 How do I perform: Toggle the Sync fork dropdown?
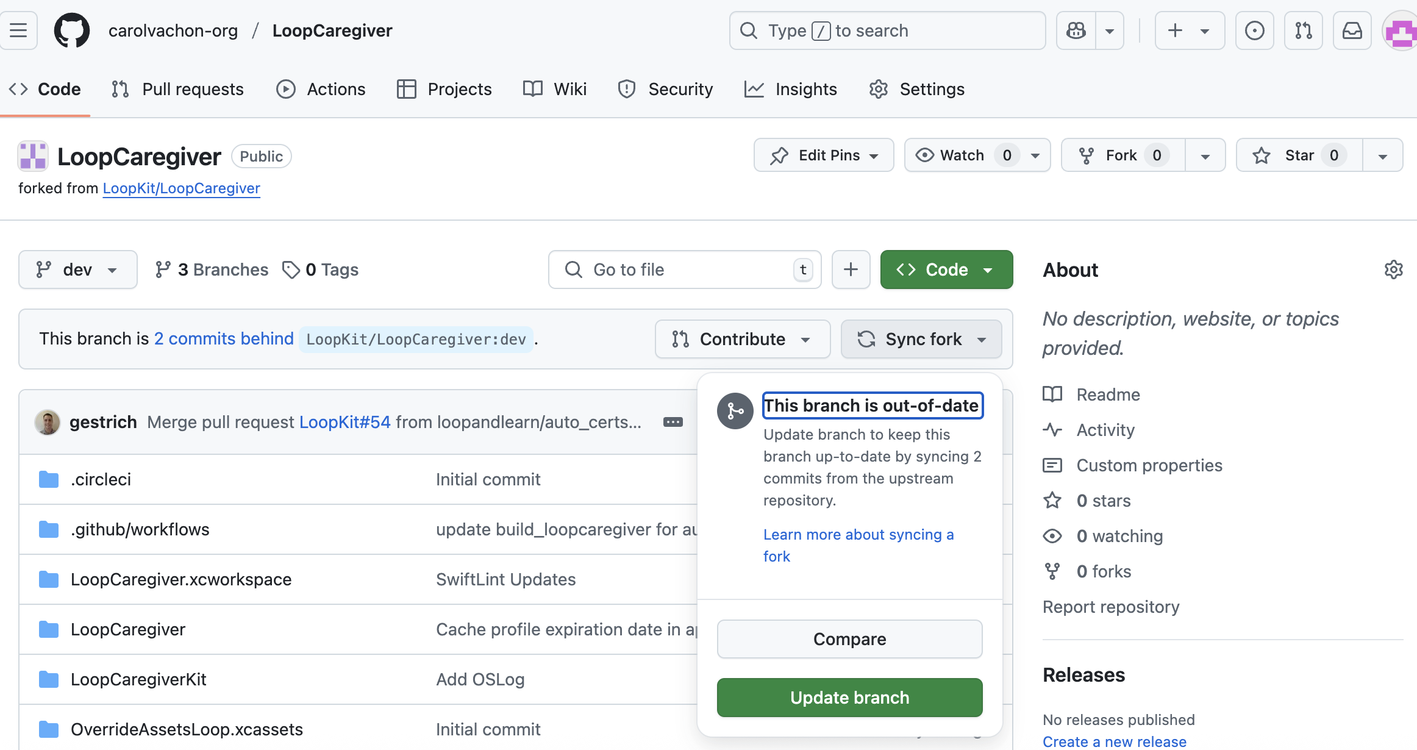point(921,339)
